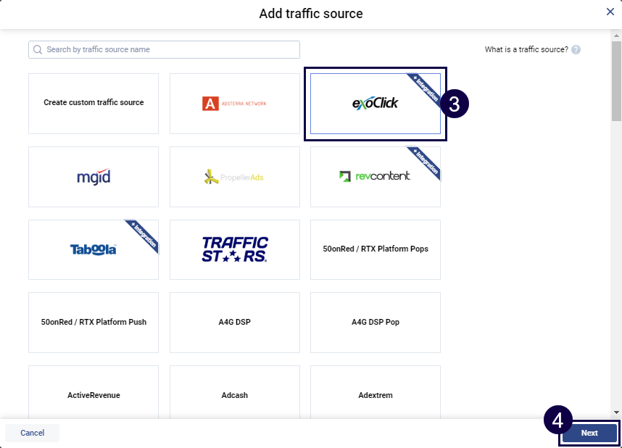Click the search magnifier icon
Screen dimensions: 622x448
(x=38, y=50)
